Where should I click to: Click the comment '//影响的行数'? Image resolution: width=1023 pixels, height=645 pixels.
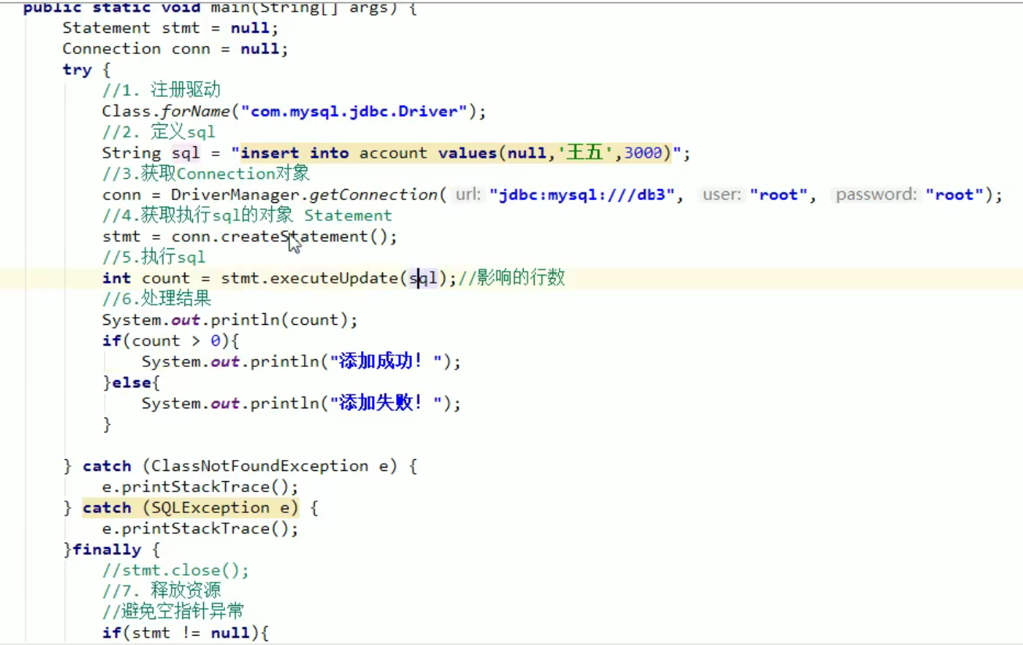(511, 278)
